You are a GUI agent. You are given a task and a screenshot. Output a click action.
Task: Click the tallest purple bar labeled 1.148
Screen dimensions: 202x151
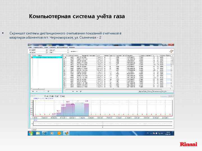click(87, 110)
